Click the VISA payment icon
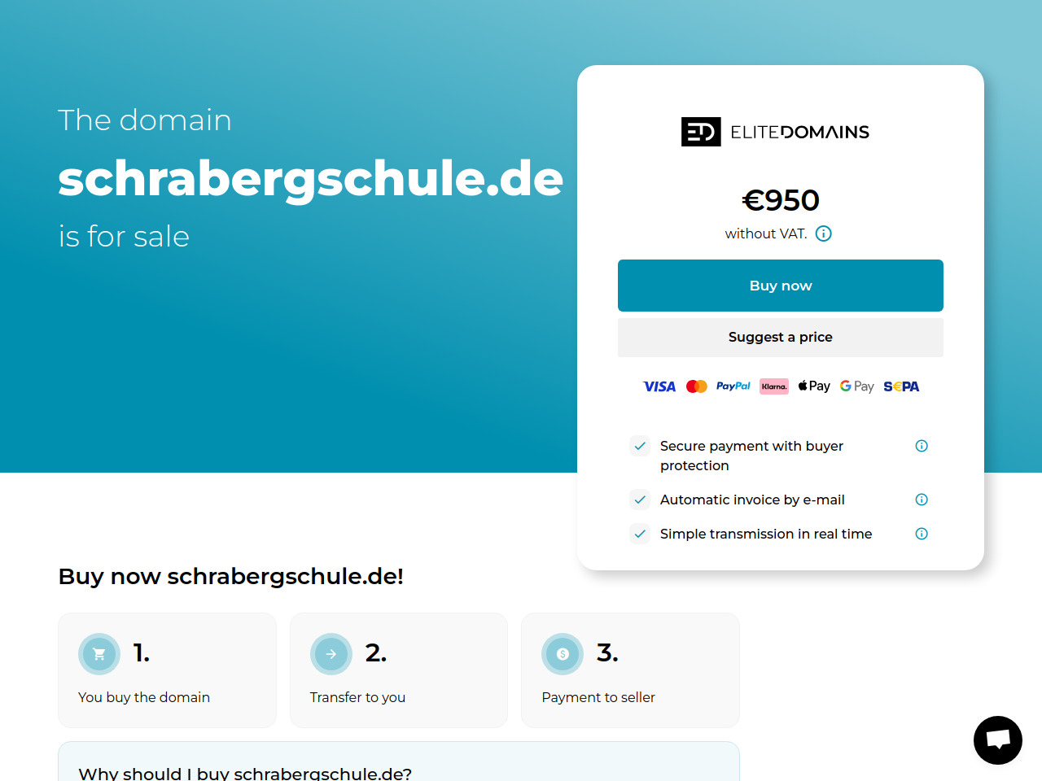Viewport: 1042px width, 781px height. coord(659,386)
